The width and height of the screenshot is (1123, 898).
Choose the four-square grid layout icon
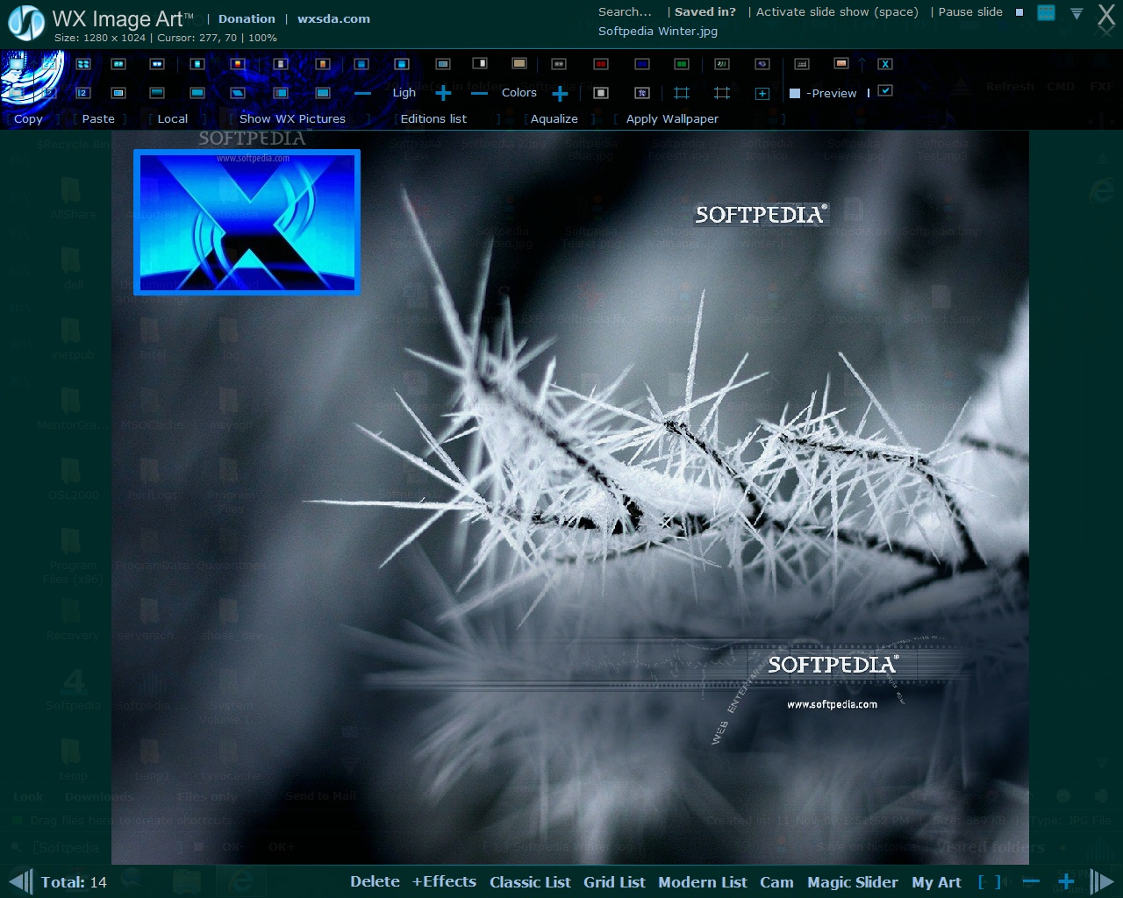pos(83,64)
